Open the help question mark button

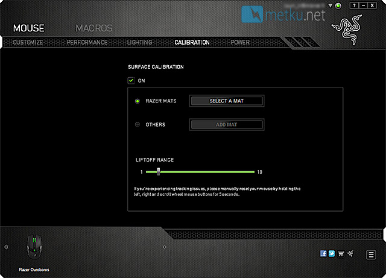click(x=354, y=5)
